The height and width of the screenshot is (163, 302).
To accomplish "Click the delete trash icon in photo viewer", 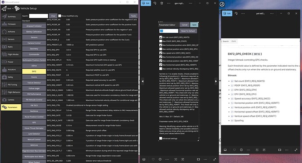I will click(162, 3).
